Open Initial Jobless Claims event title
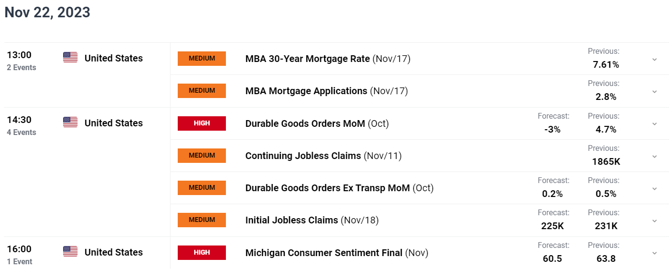 tap(291, 220)
